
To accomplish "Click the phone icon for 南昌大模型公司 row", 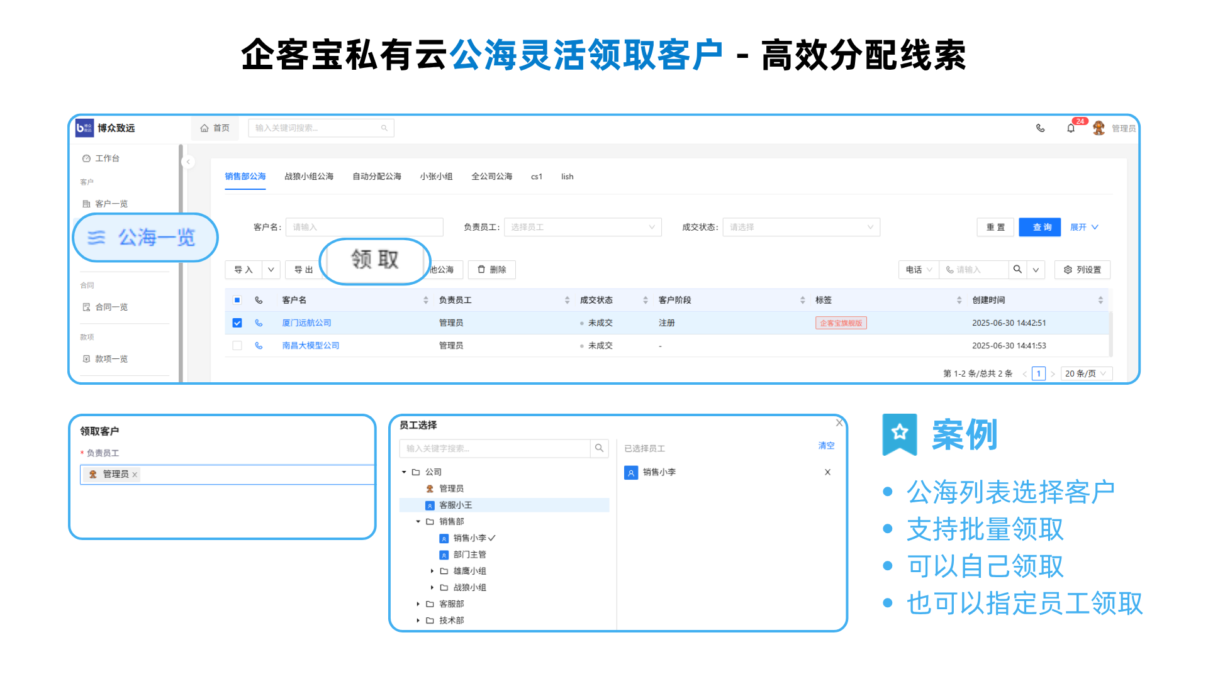I will click(x=259, y=345).
